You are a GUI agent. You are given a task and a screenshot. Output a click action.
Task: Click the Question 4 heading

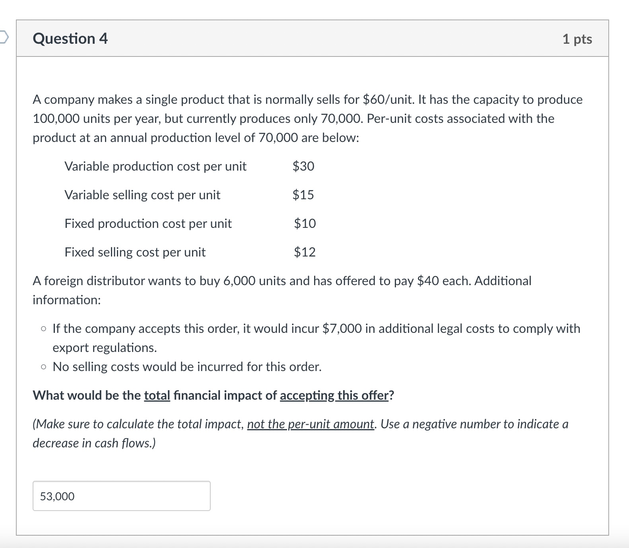coord(70,39)
